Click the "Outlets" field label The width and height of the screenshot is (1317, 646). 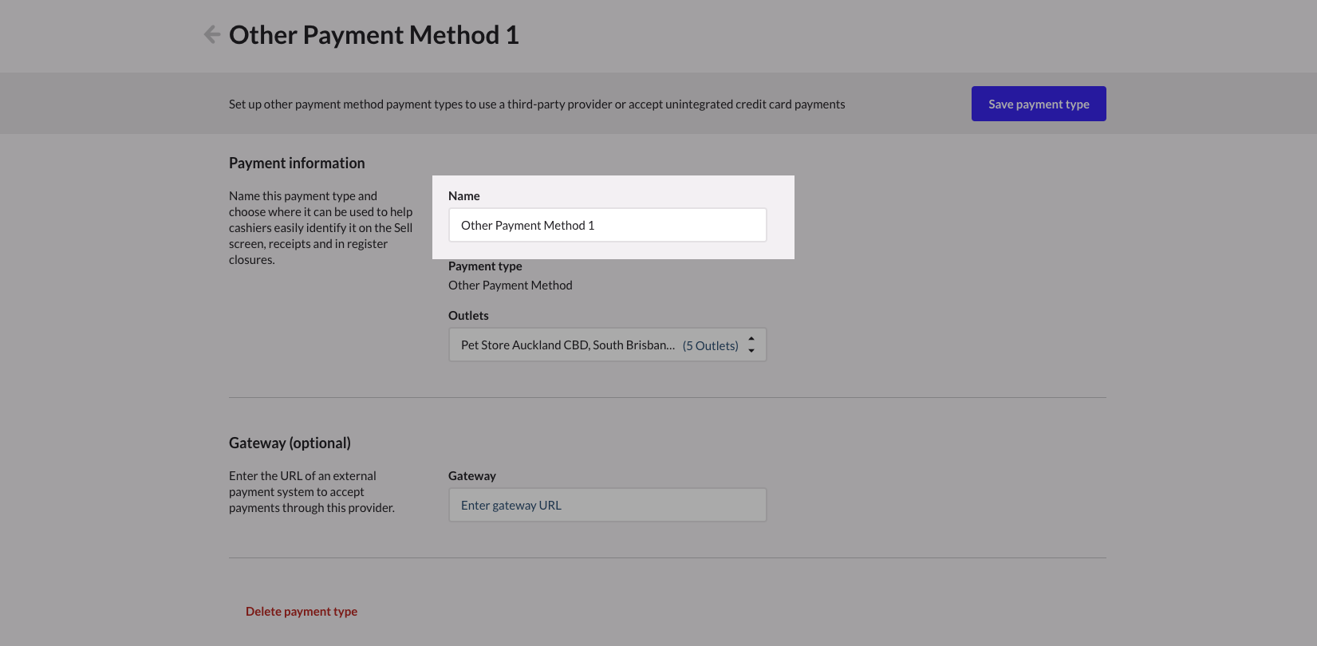pyautogui.click(x=468, y=316)
